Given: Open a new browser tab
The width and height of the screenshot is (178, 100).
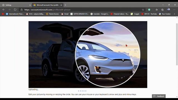Looking at the screenshot, I should [x=65, y=5].
